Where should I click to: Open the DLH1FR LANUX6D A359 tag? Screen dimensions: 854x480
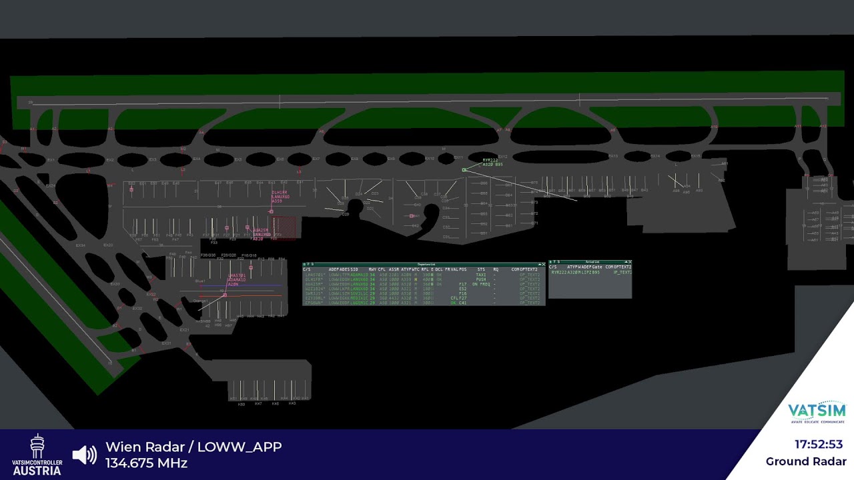[x=280, y=197]
